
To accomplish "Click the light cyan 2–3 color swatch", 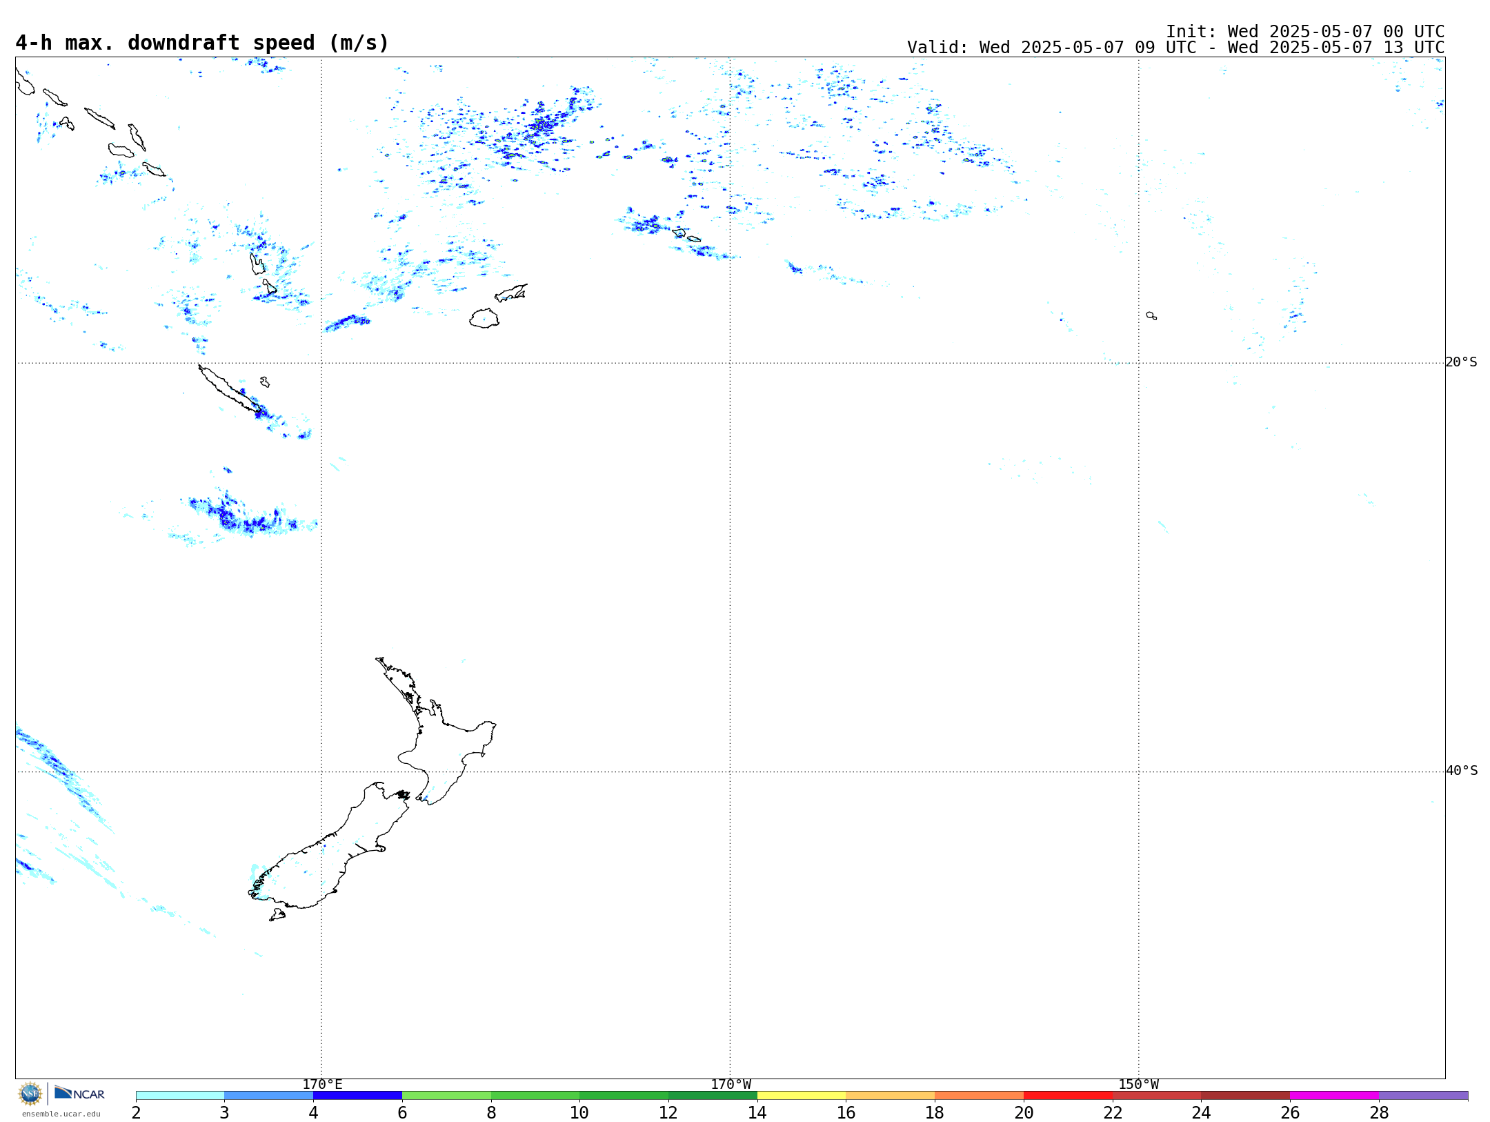I will [180, 1096].
